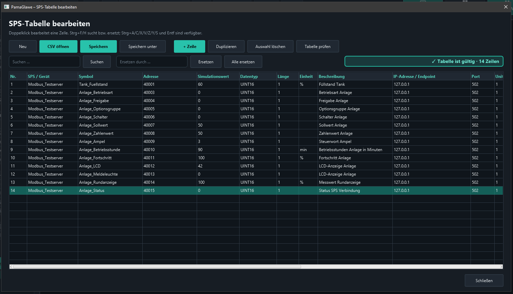Select Optionsgruppe Anlage description cell
Screen dimensions: 513x294
point(355,109)
